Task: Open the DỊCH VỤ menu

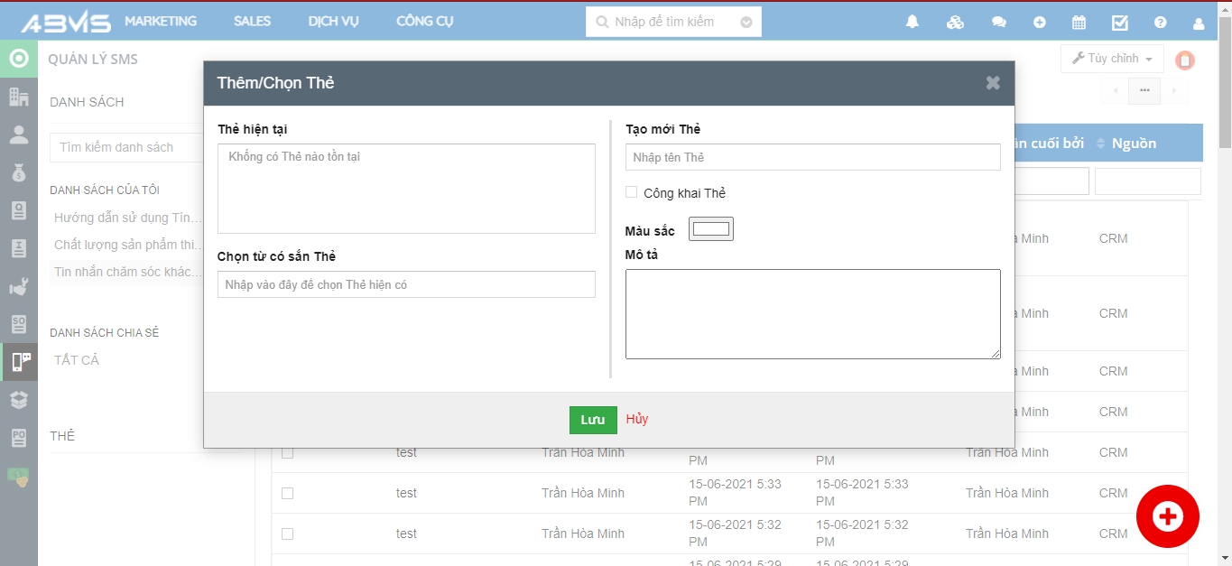Action: tap(333, 21)
